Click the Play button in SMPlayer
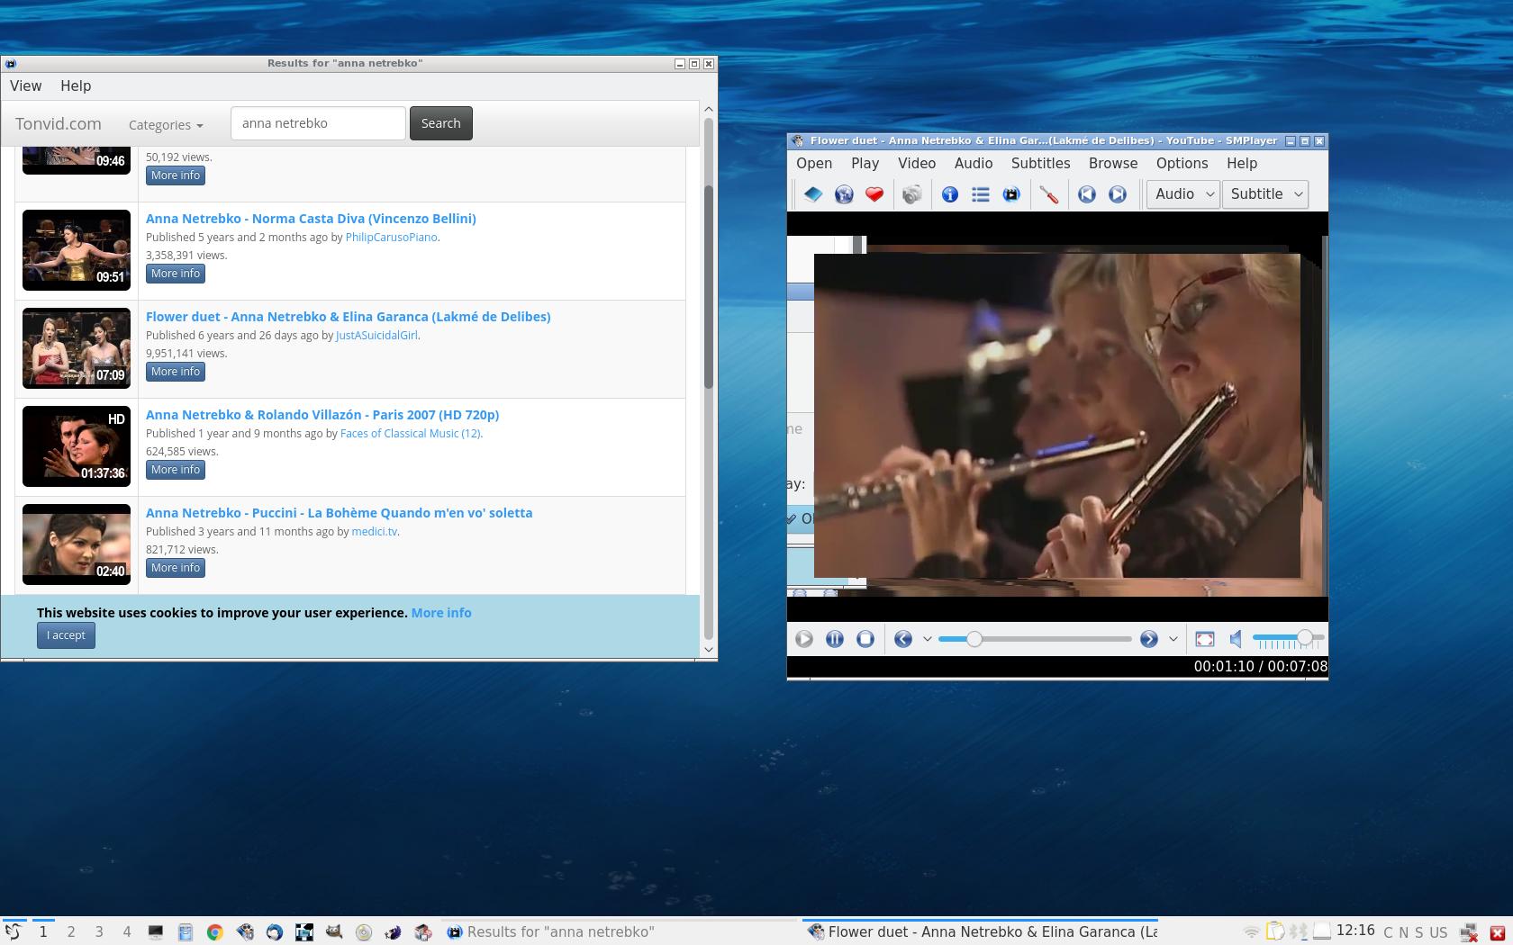1513x945 pixels. 804,639
